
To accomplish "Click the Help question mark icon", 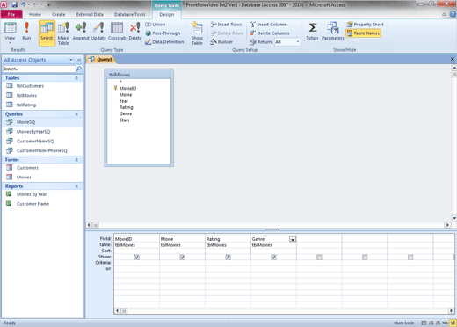I will pos(453,14).
